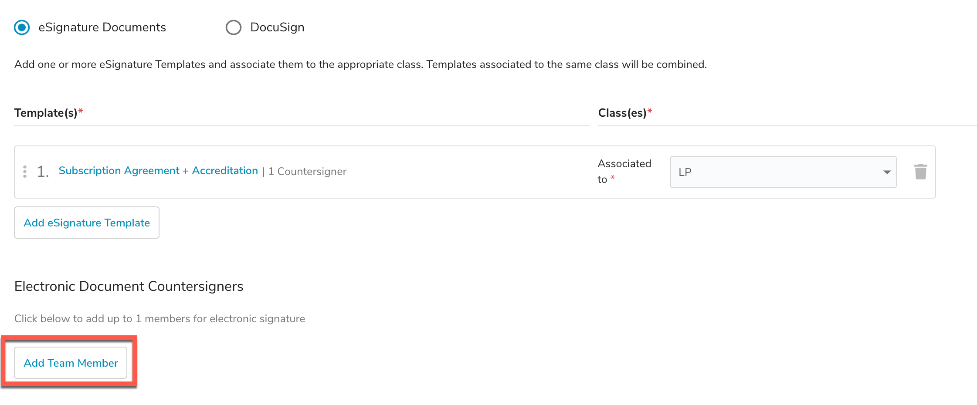The image size is (977, 405).
Task: Open the LP class dropdown
Action: 783,172
